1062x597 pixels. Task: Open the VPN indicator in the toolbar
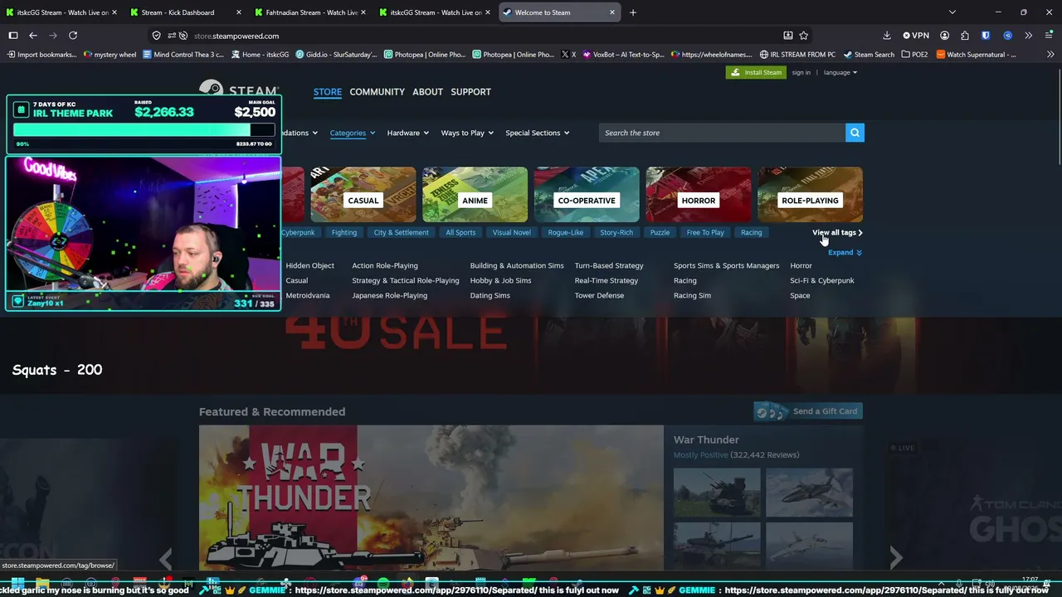pyautogui.click(x=916, y=36)
